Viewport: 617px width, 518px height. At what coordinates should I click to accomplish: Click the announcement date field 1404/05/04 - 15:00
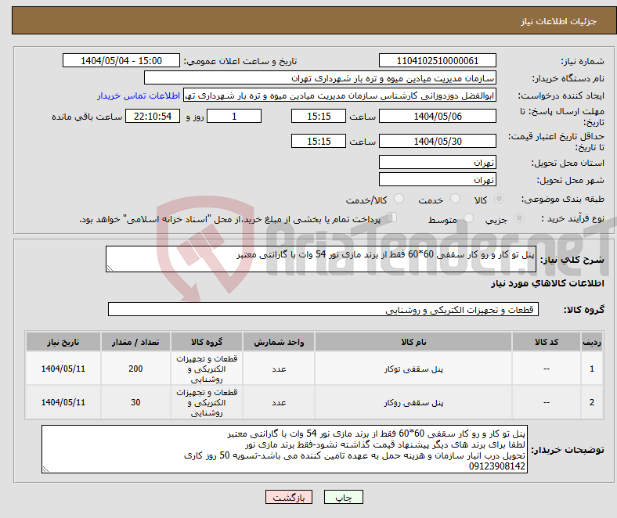point(121,60)
